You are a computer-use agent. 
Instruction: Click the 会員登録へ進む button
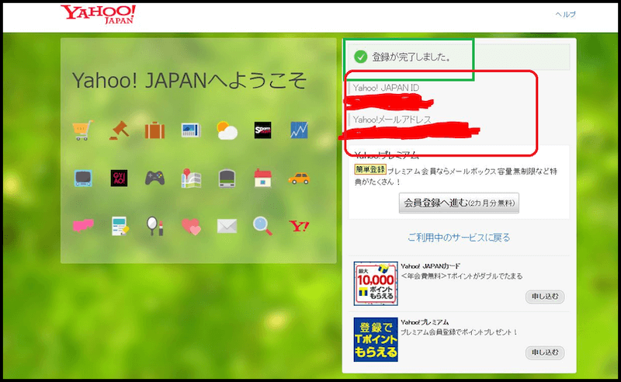tap(459, 203)
